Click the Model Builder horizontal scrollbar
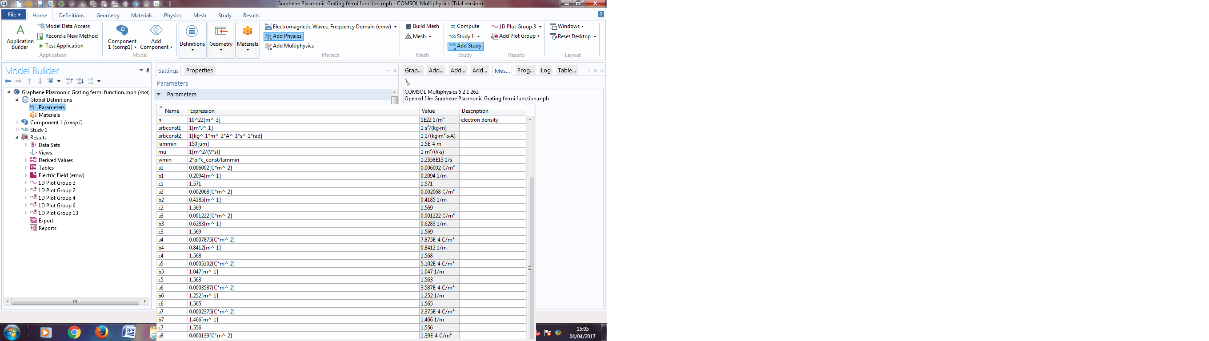 coord(75,301)
